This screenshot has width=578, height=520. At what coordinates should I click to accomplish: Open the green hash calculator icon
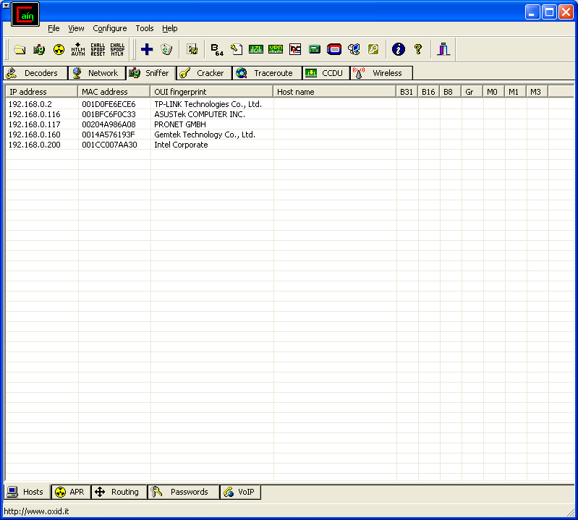pos(315,49)
